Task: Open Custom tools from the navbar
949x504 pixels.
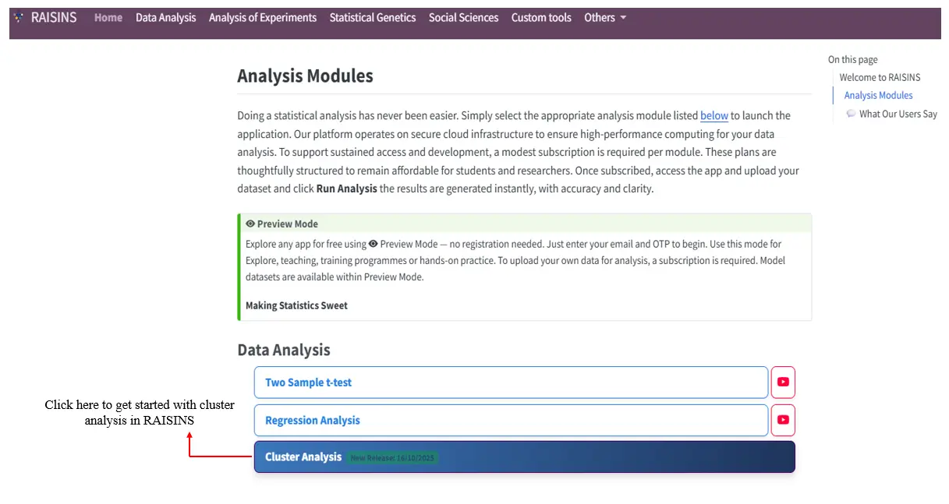Action: click(541, 17)
